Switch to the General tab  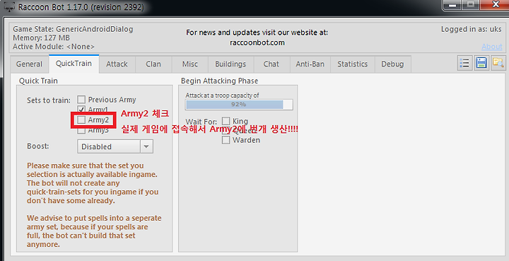(x=29, y=64)
